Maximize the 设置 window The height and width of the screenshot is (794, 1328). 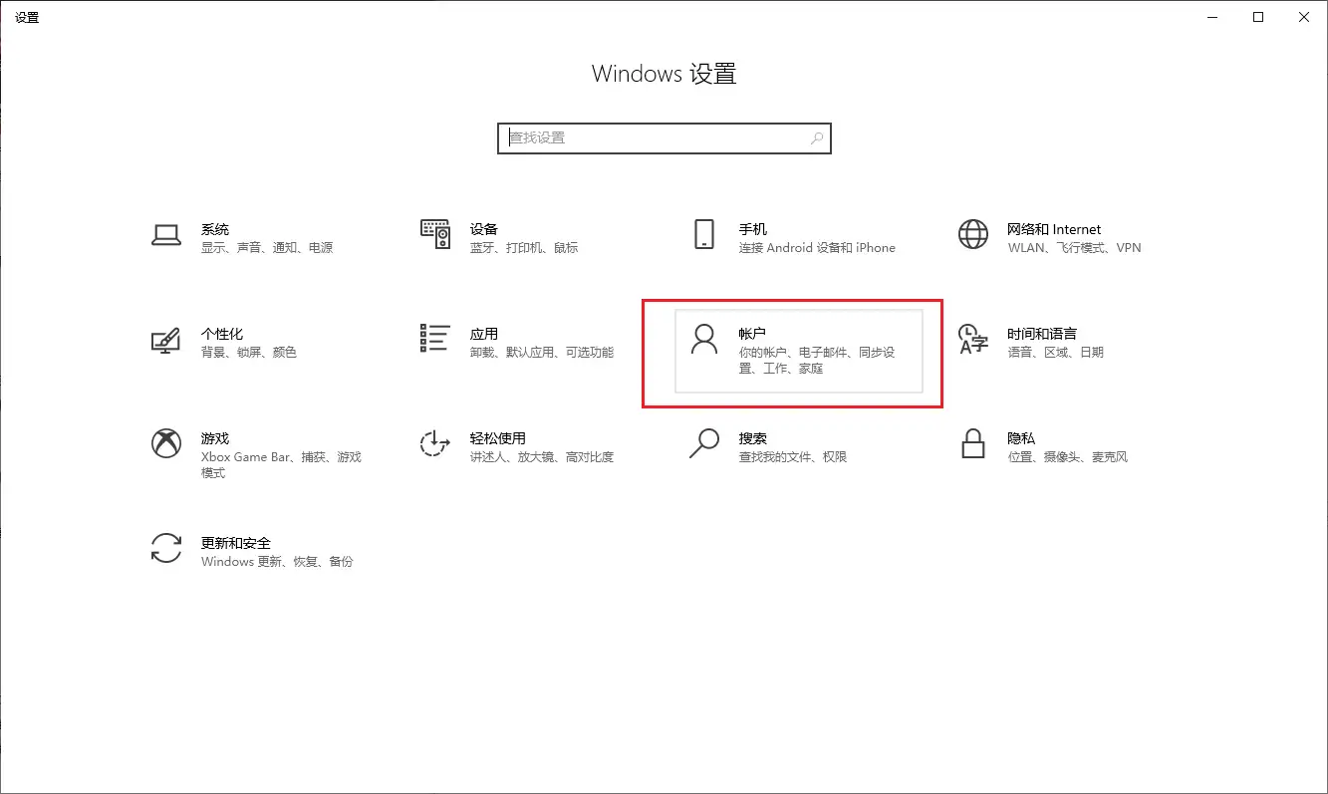[x=1258, y=17]
